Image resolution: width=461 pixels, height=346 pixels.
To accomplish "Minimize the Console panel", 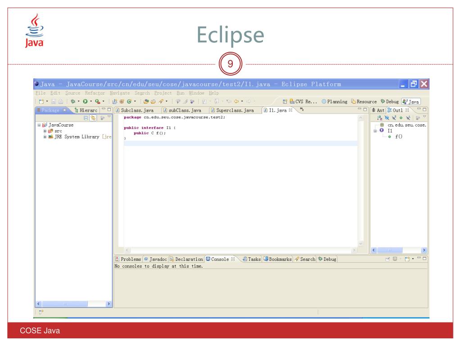I will 419,258.
